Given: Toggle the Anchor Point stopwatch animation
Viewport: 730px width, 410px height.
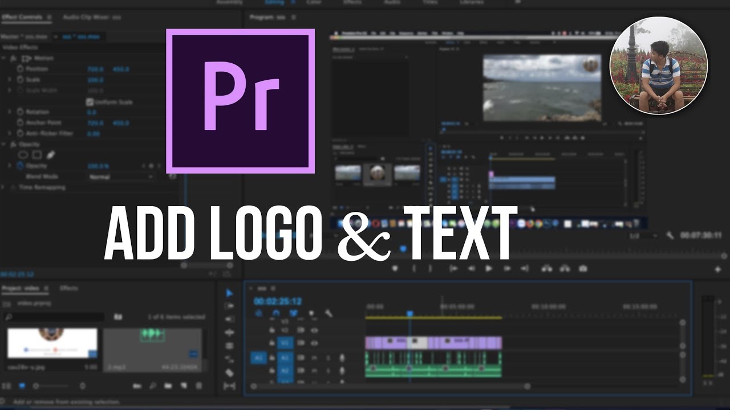Looking at the screenshot, I should [x=21, y=122].
